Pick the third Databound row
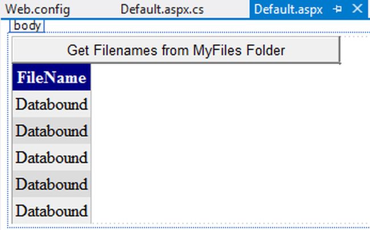 coord(51,157)
